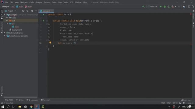Open Chrome from the taskbar
The width and height of the screenshot is (195, 109).
(x=31, y=107)
